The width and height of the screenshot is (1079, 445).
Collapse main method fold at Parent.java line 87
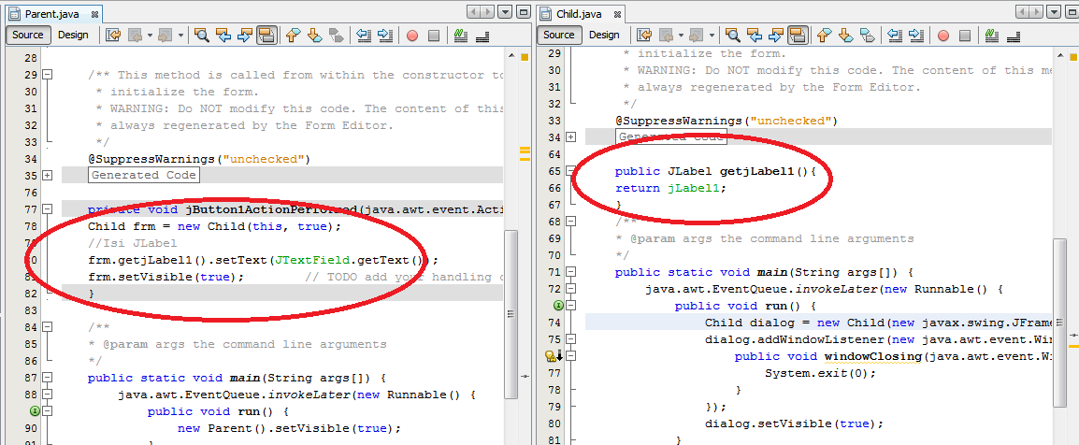(47, 378)
